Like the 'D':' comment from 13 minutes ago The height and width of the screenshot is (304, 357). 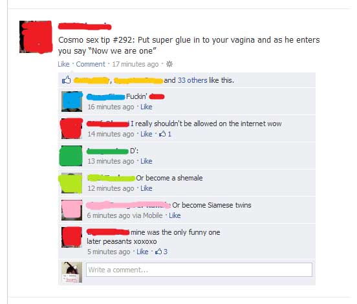click(x=146, y=161)
